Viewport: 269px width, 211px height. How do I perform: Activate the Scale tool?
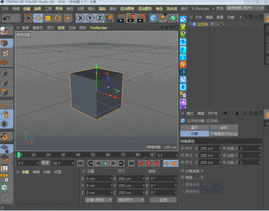[x=48, y=18]
